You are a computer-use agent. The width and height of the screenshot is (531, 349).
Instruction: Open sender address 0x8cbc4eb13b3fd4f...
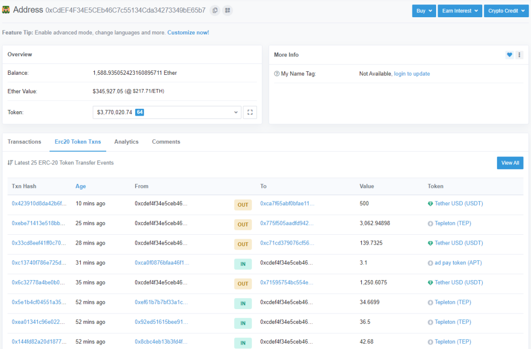(x=161, y=341)
